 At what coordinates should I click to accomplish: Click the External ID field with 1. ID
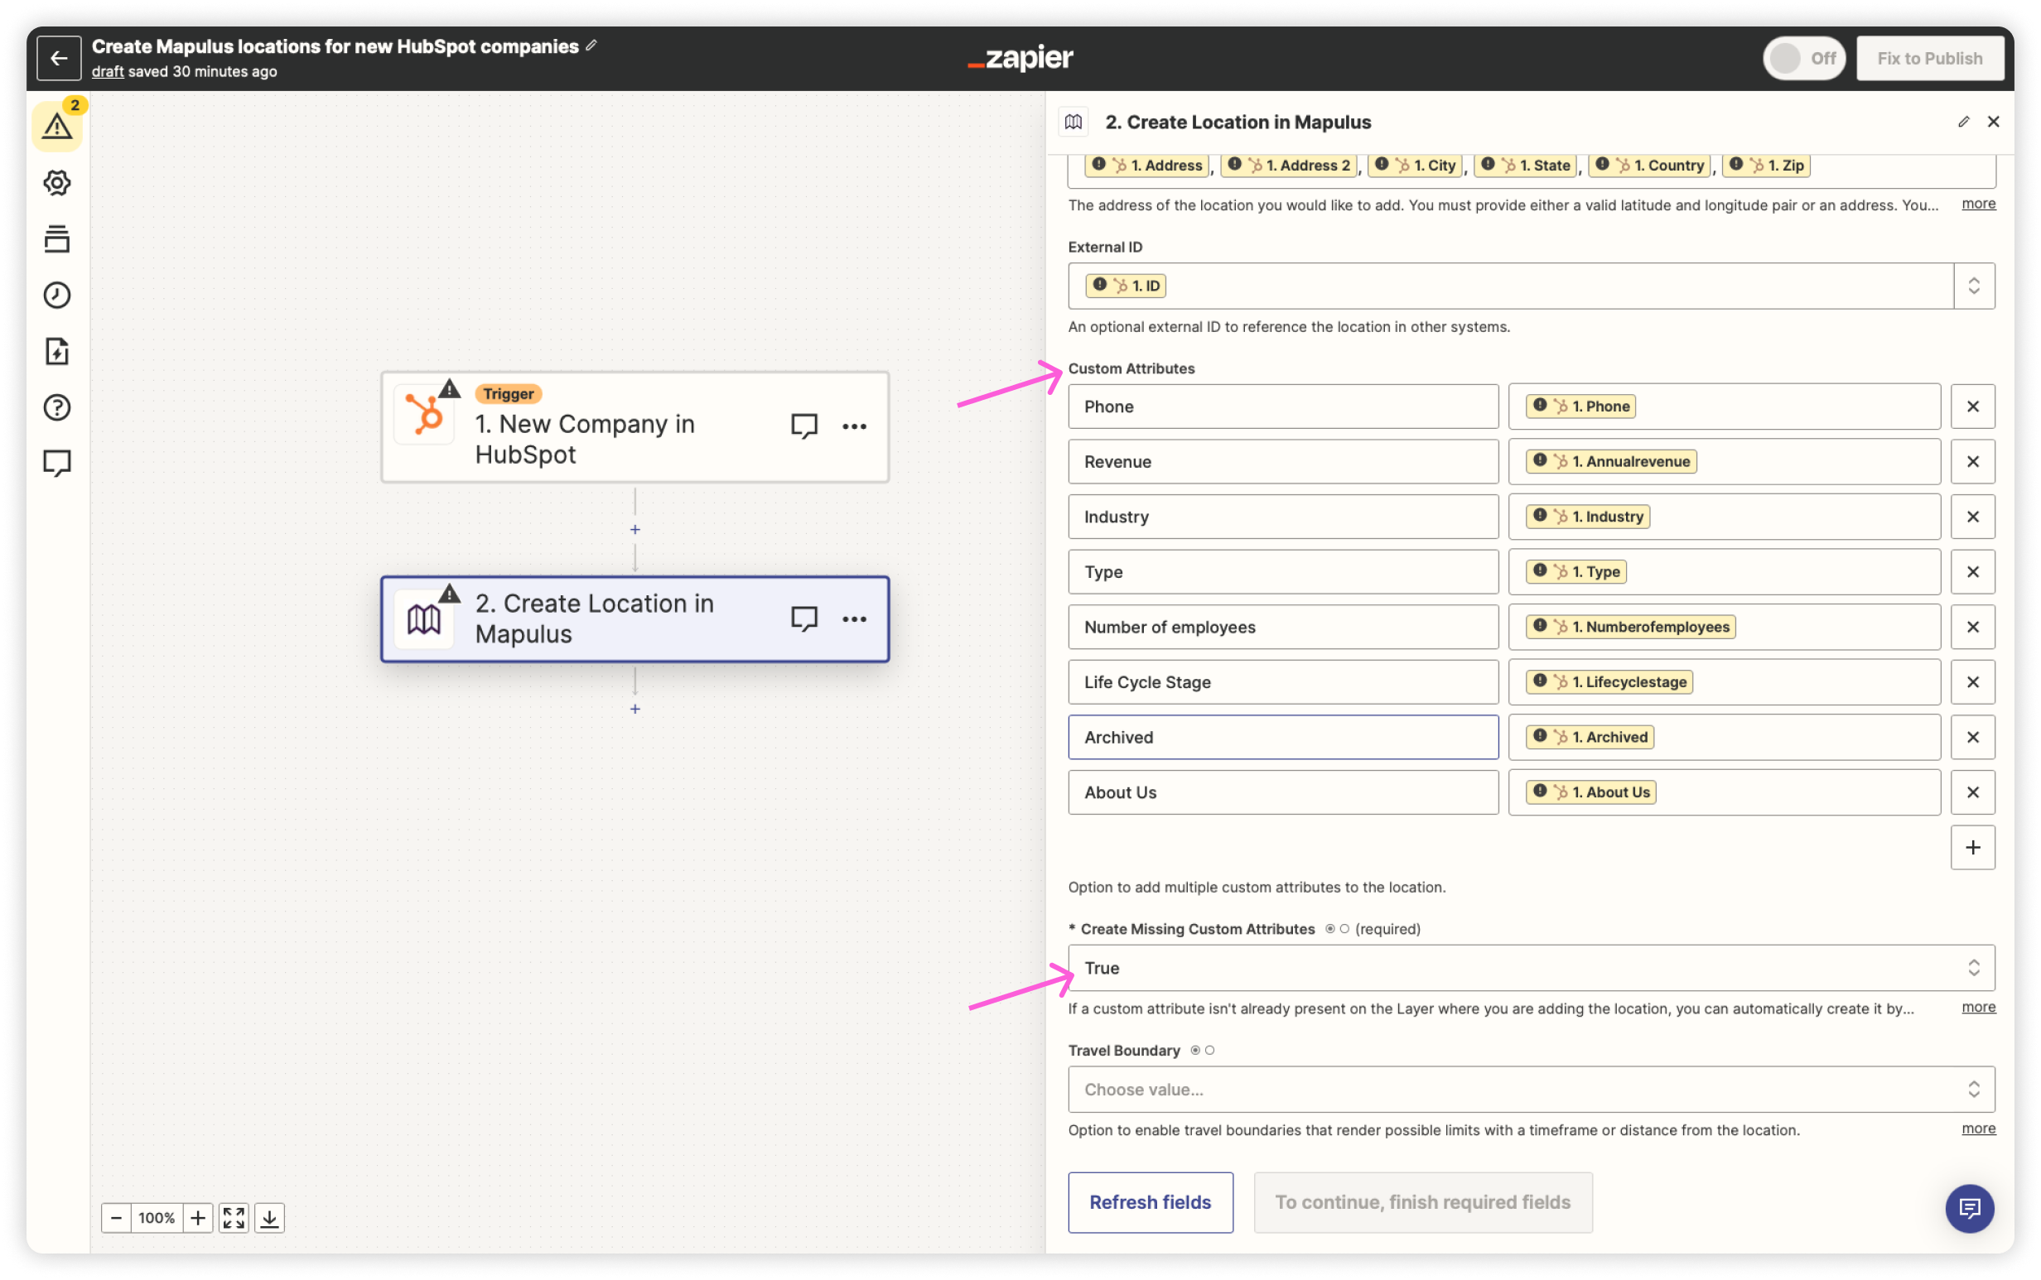pyautogui.click(x=1511, y=286)
